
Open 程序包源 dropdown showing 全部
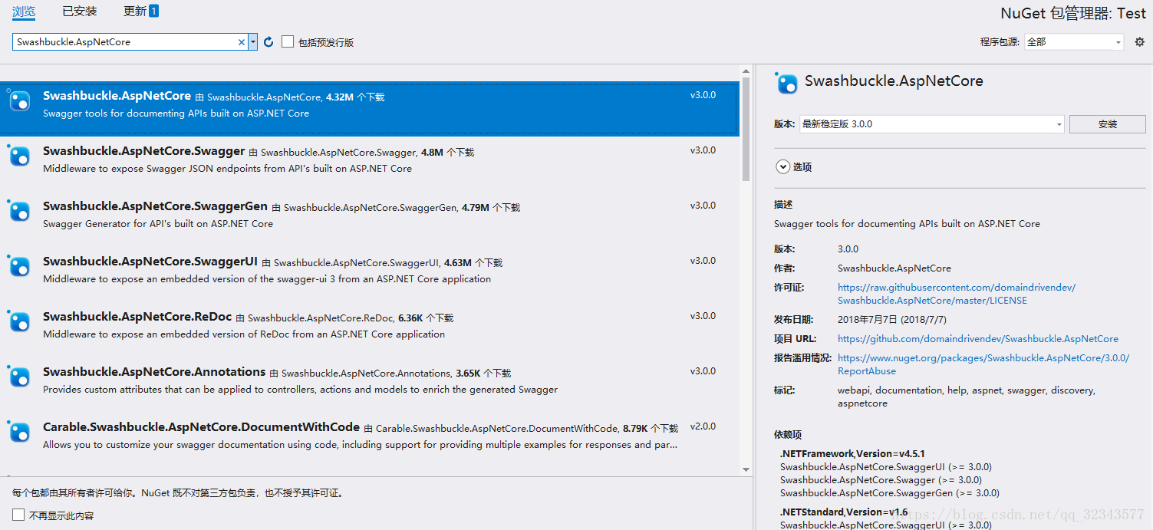[1075, 42]
